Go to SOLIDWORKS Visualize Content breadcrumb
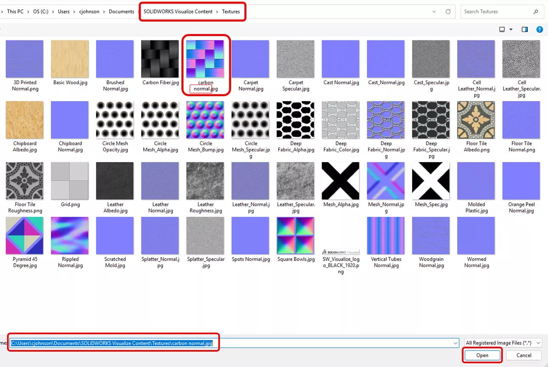The width and height of the screenshot is (548, 367). (x=178, y=11)
